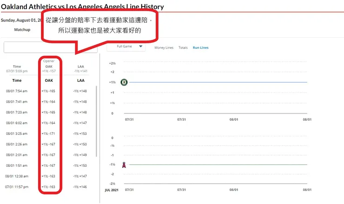
Task: Click the opener LAA -1½ +141 value
Action: pos(81,71)
